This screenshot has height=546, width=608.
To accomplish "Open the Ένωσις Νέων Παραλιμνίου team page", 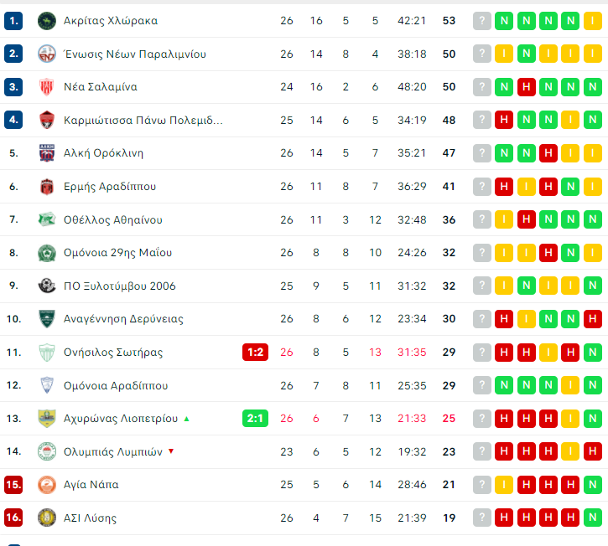I will click(x=134, y=54).
